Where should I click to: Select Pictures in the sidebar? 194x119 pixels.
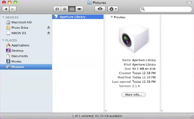click(26, 67)
